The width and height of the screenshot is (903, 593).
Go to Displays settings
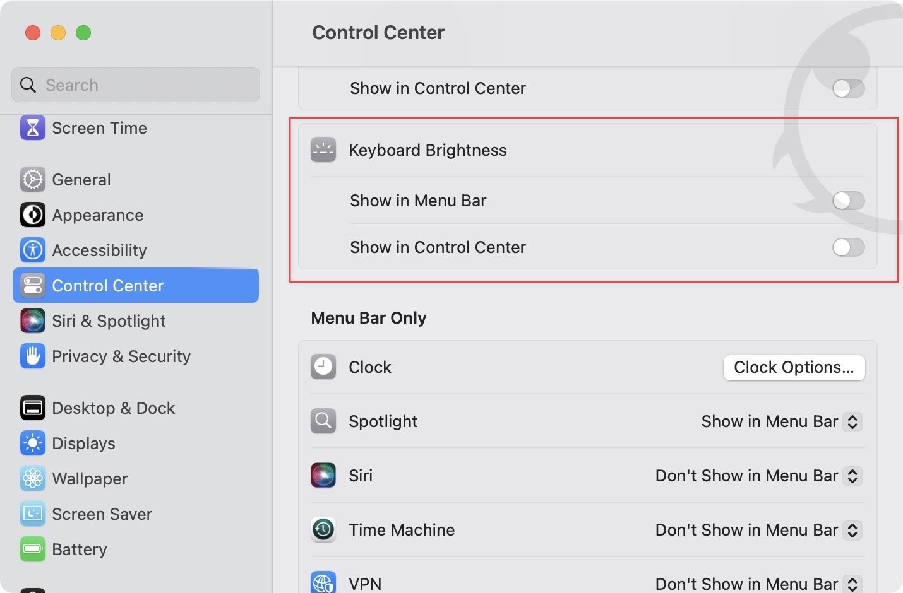(x=136, y=443)
